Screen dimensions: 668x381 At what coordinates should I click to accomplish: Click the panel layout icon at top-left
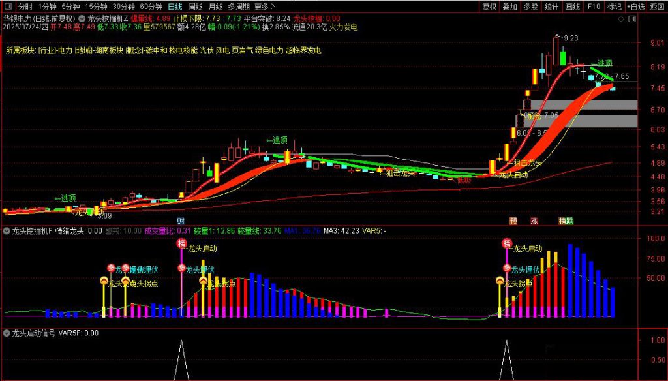tap(8, 7)
